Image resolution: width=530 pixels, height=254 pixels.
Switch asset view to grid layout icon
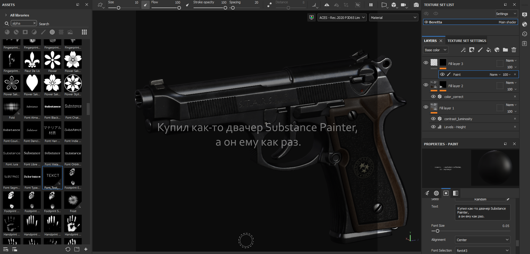click(84, 32)
